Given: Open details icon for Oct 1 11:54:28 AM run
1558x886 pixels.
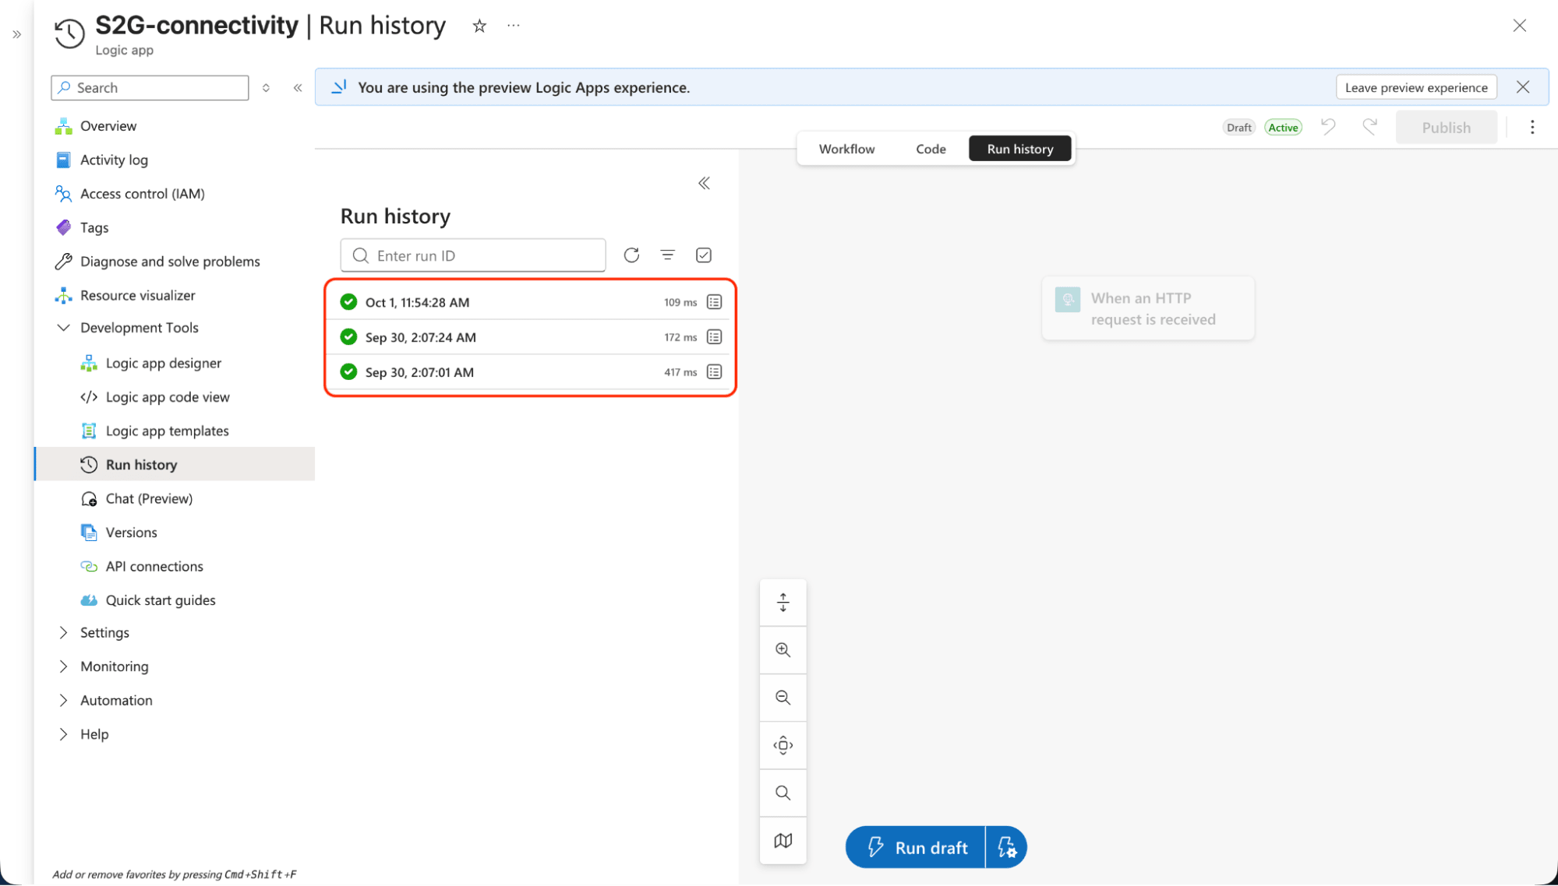Looking at the screenshot, I should pyautogui.click(x=714, y=302).
